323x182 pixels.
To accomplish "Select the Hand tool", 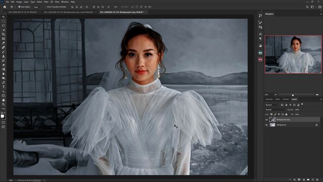I will 4,100.
